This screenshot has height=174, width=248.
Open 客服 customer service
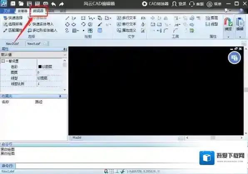pyautogui.click(x=196, y=4)
